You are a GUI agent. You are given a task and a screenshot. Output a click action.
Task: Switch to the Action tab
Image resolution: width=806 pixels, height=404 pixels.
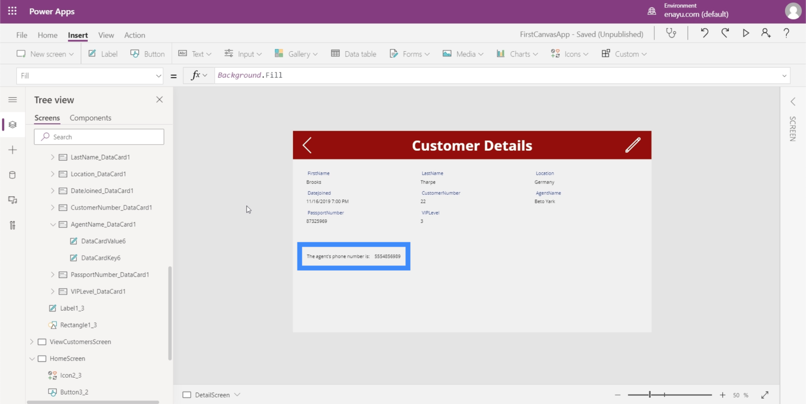pyautogui.click(x=134, y=35)
